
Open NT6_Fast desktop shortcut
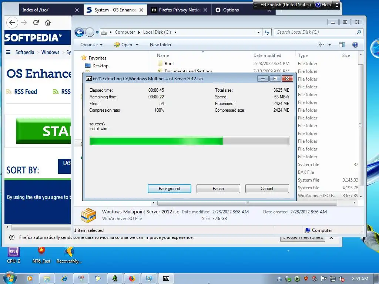coord(41,255)
